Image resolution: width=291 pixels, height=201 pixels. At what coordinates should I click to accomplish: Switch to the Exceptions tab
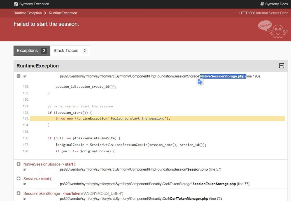click(x=32, y=51)
